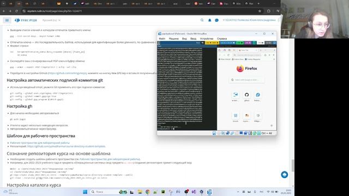Click the VirtualBox display status icon
The width and height of the screenshot is (349, 196).
241,133
